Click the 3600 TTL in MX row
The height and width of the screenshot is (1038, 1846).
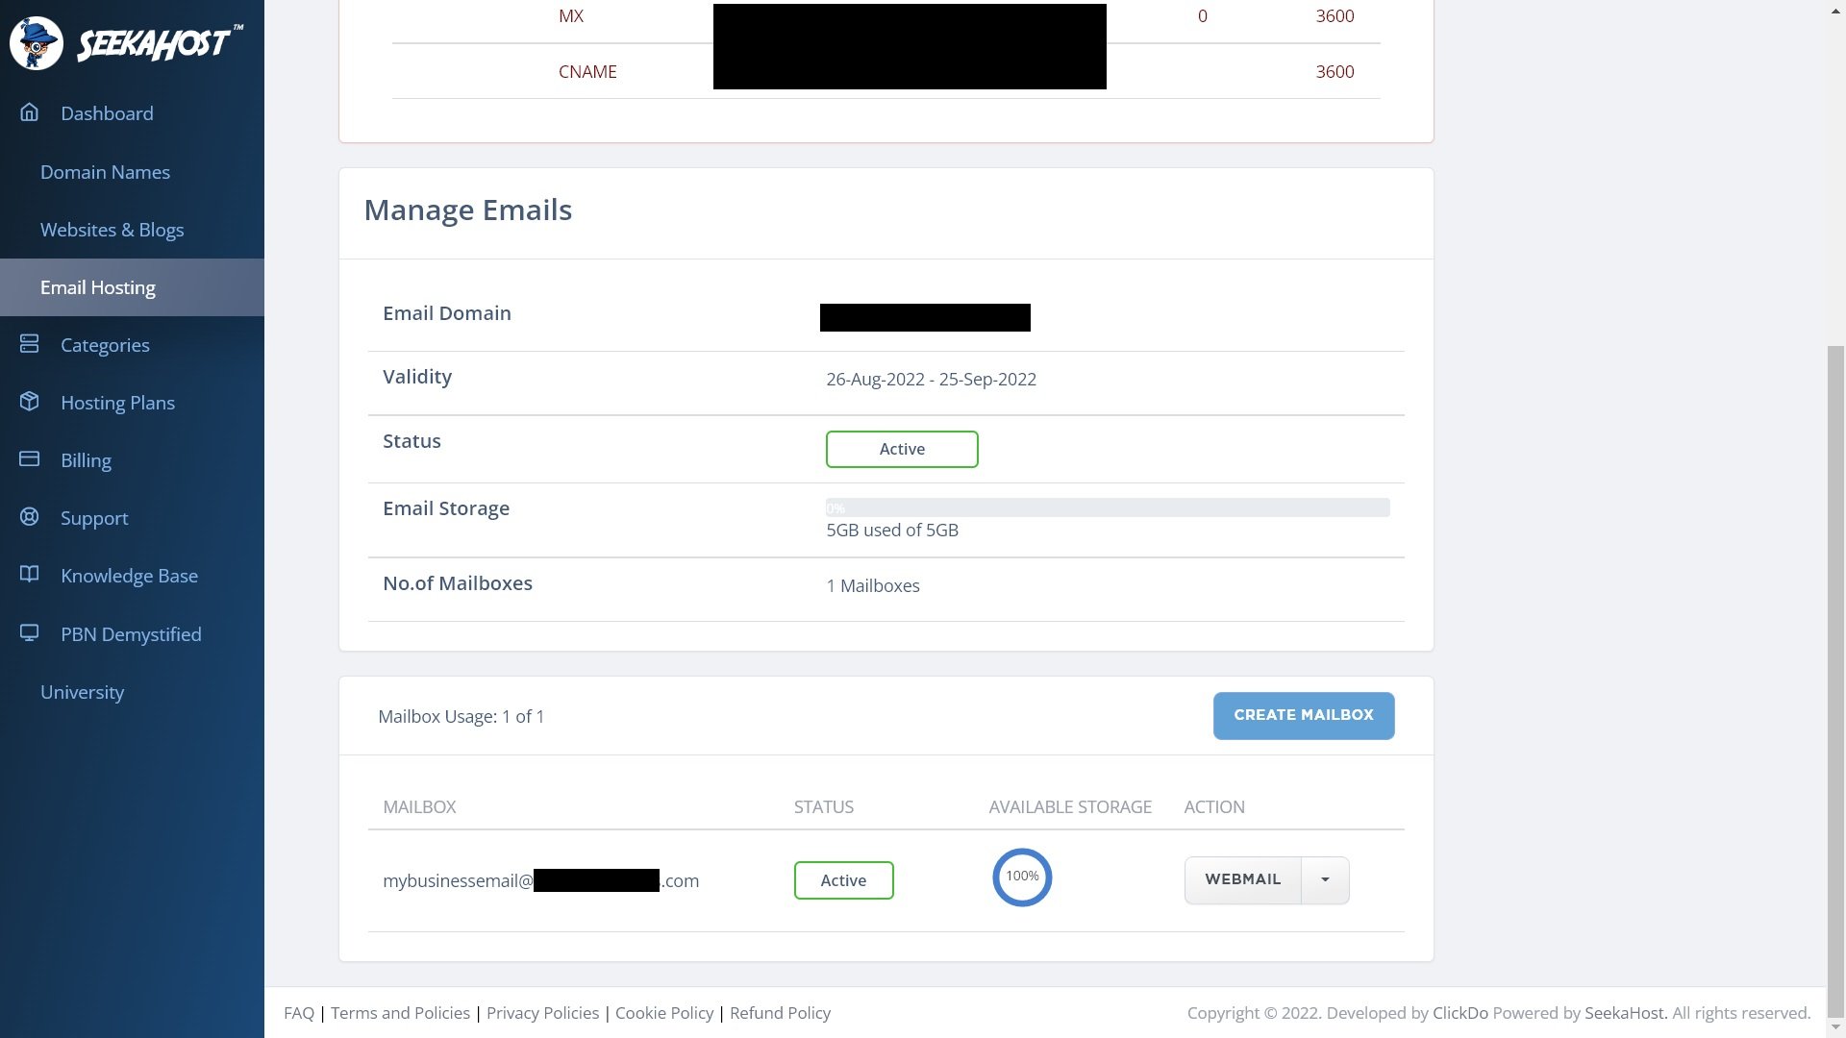(1335, 16)
